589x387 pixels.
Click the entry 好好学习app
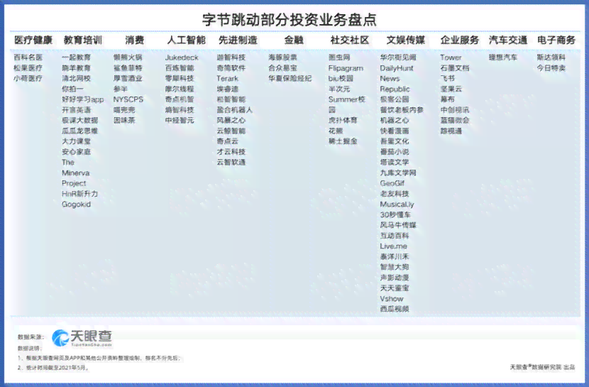82,99
